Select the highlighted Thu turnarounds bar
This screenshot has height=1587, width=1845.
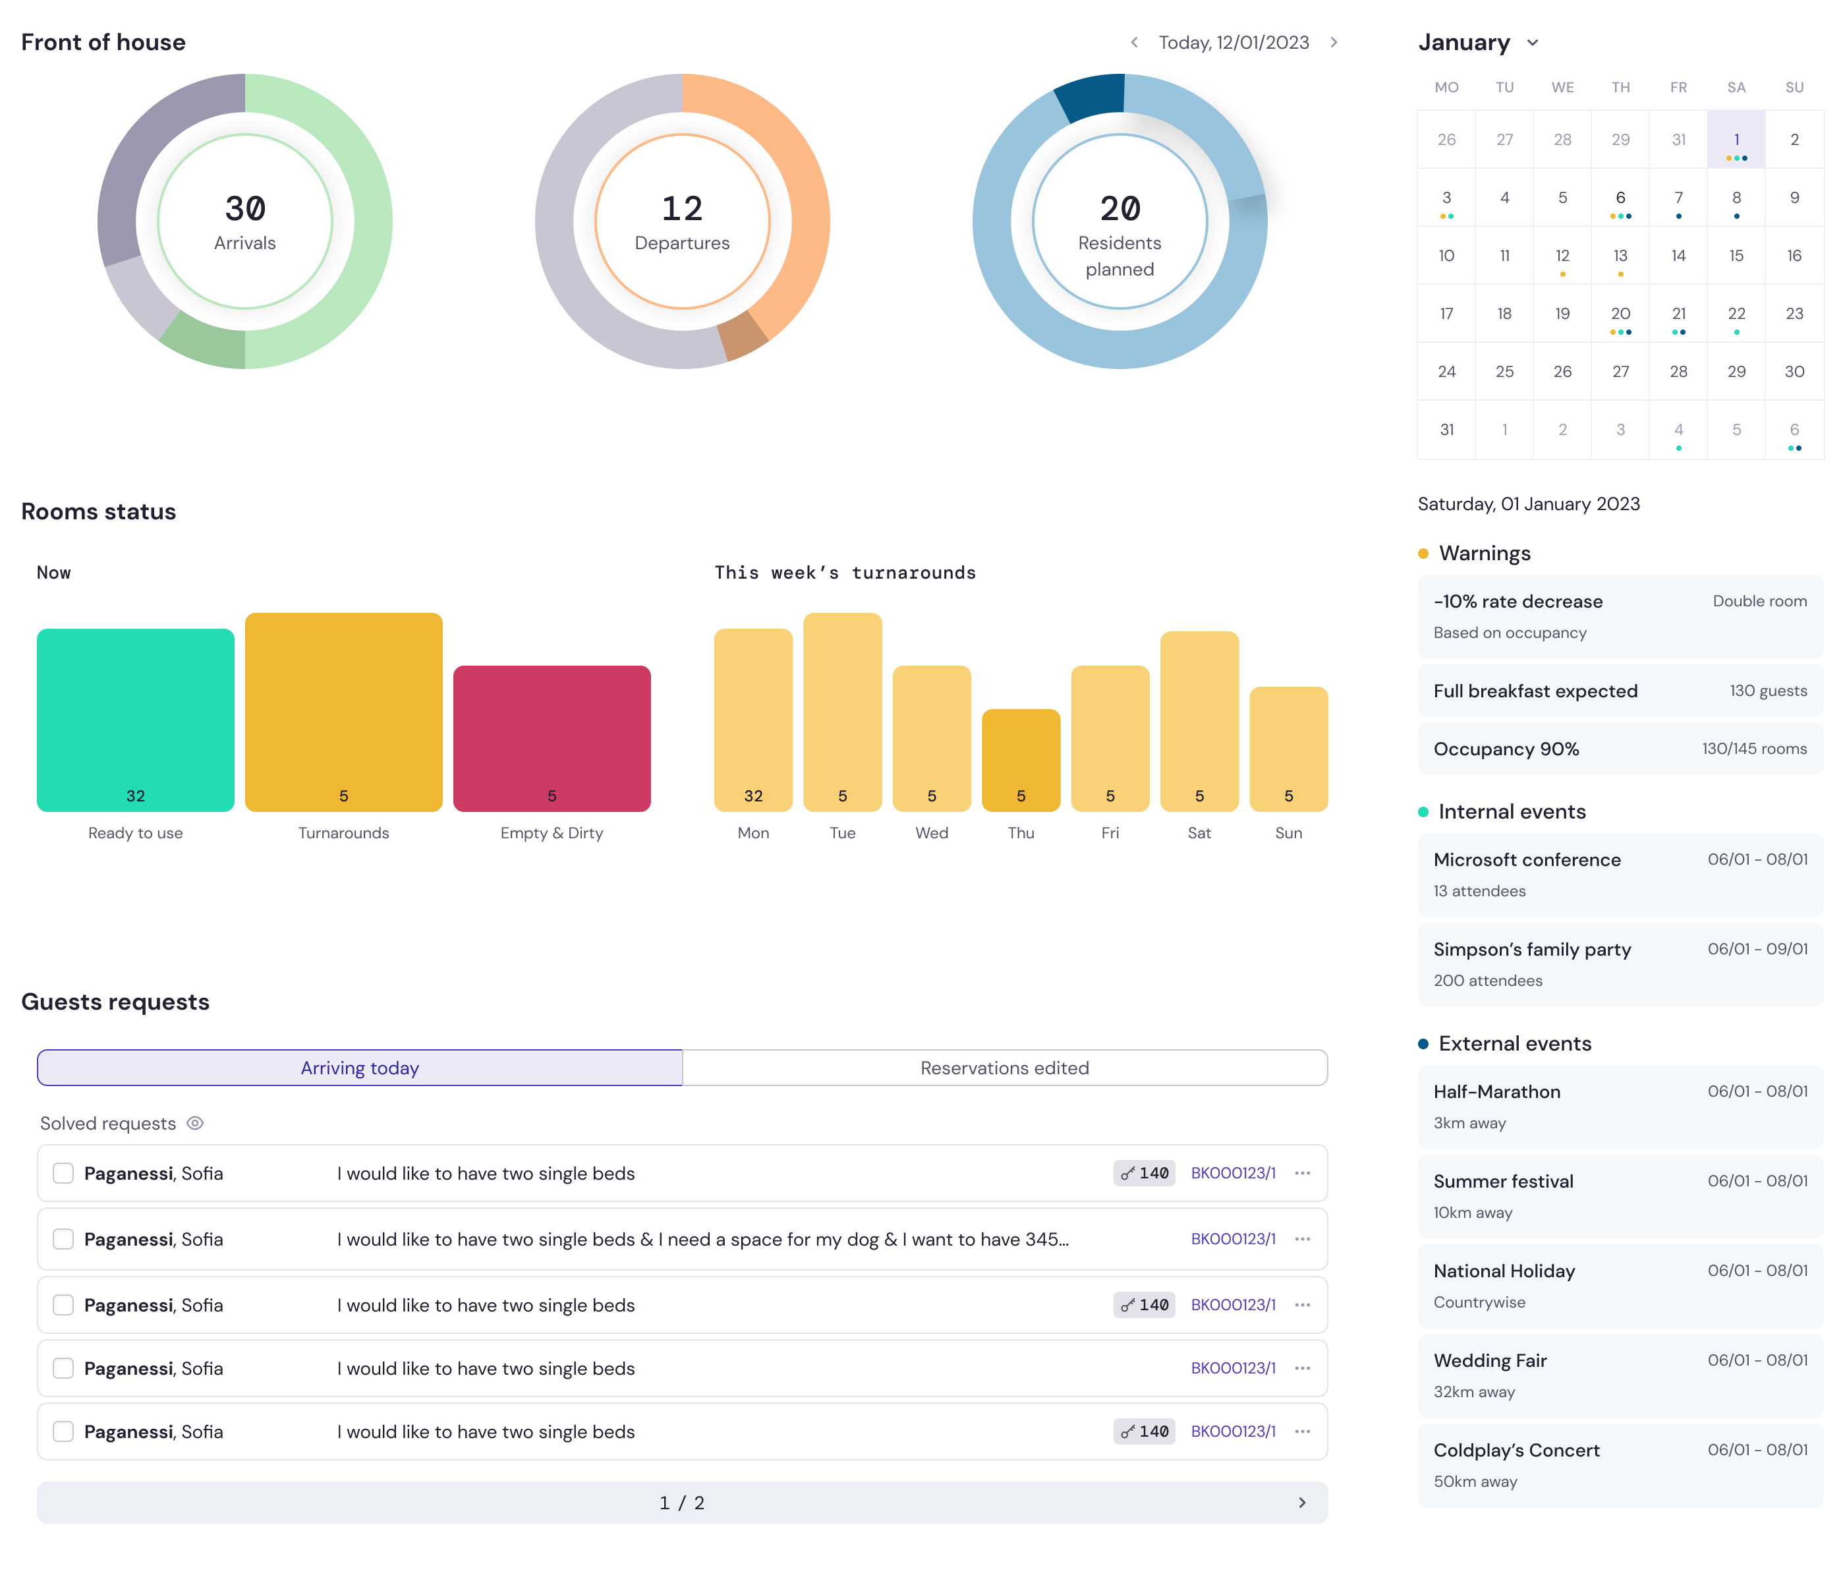pyautogui.click(x=1021, y=760)
